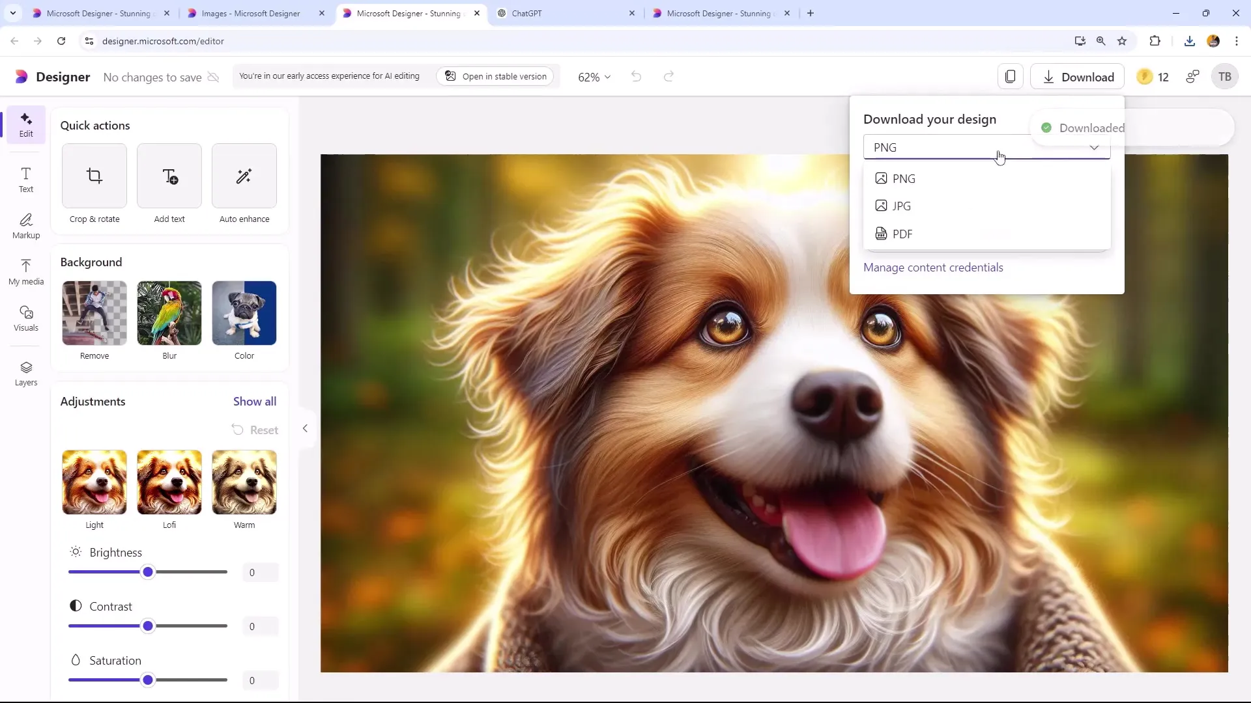The image size is (1251, 703).
Task: Reset the adjustments
Action: pyautogui.click(x=255, y=430)
